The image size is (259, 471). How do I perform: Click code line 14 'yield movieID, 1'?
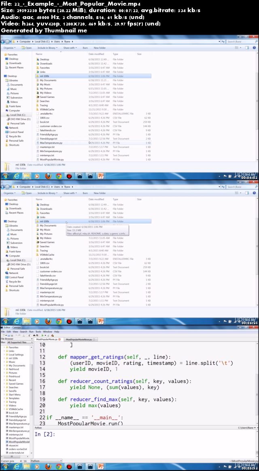coord(94,369)
